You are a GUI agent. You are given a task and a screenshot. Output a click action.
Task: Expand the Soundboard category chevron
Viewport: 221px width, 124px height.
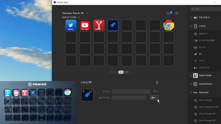(x=191, y=18)
